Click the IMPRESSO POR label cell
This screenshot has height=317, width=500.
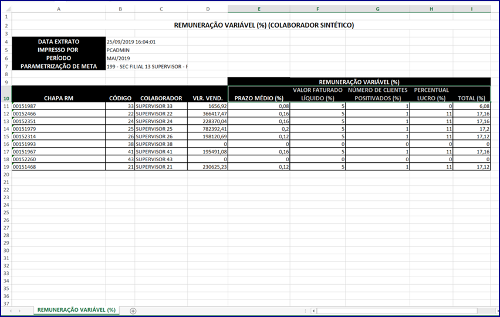click(x=59, y=50)
